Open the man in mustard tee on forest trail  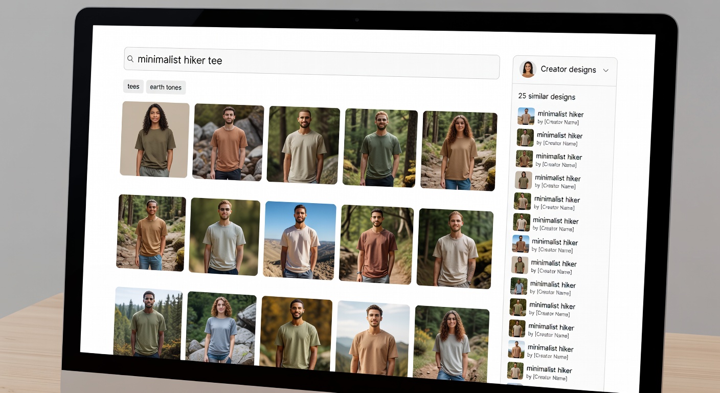click(151, 233)
